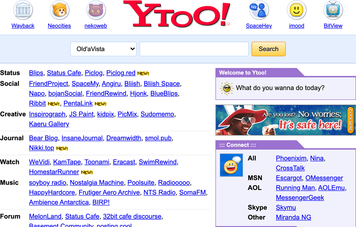Screen dimensions: 356x227
Task: Play the soyboy radio link
Action: click(x=47, y=183)
